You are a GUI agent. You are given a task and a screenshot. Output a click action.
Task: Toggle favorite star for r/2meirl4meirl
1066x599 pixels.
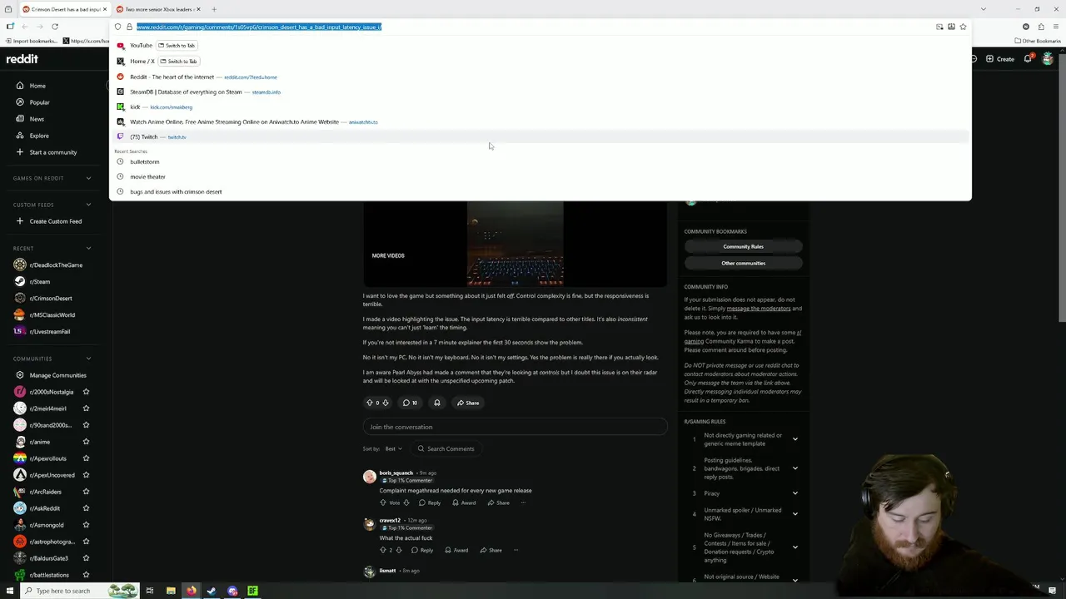[86, 408]
